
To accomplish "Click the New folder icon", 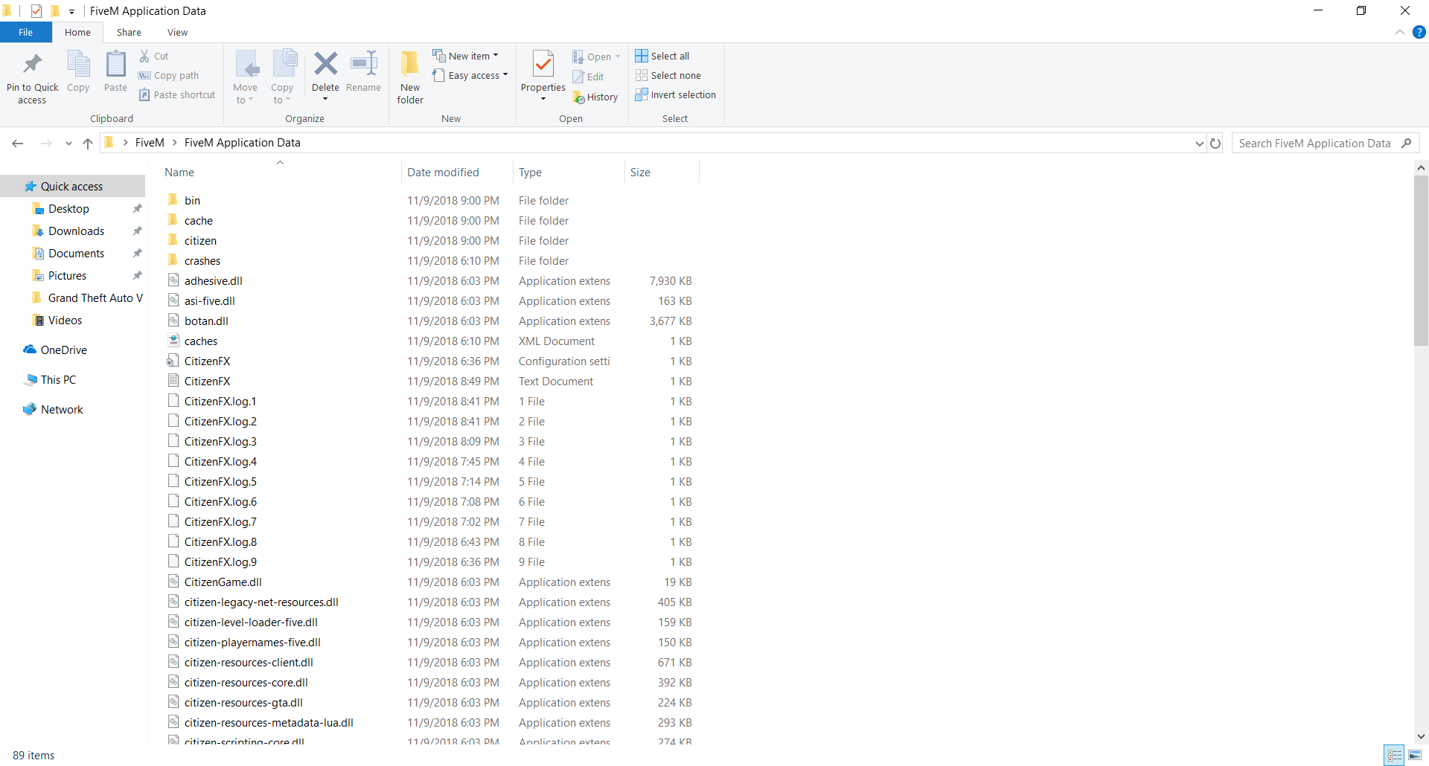I will click(410, 65).
